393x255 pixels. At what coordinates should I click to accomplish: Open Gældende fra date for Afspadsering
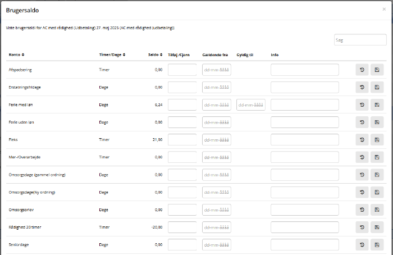click(x=217, y=70)
